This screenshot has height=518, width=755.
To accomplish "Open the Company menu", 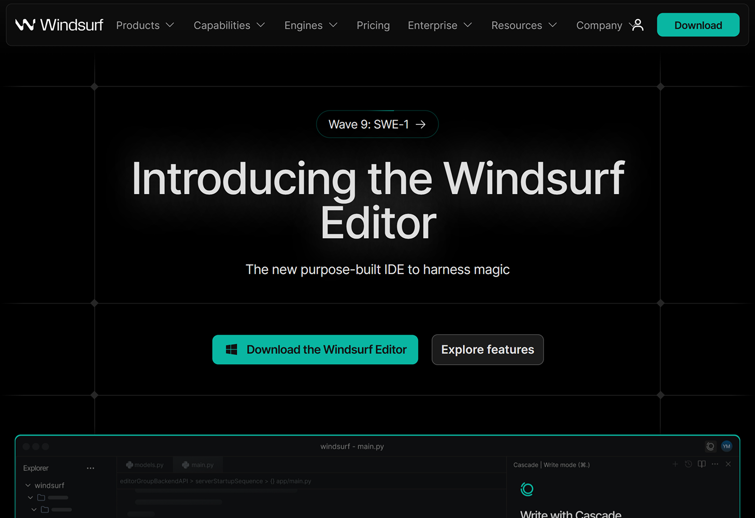I will [x=600, y=25].
